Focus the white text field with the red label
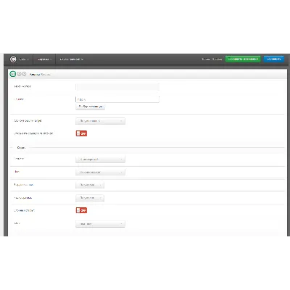Image resolution: width=290 pixels, height=290 pixels. pyautogui.click(x=117, y=99)
